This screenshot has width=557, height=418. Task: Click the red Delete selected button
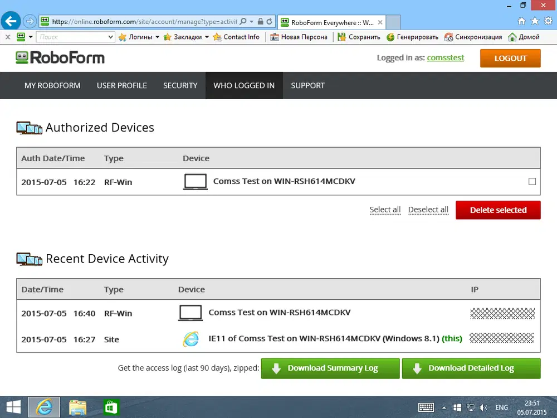pyautogui.click(x=498, y=210)
